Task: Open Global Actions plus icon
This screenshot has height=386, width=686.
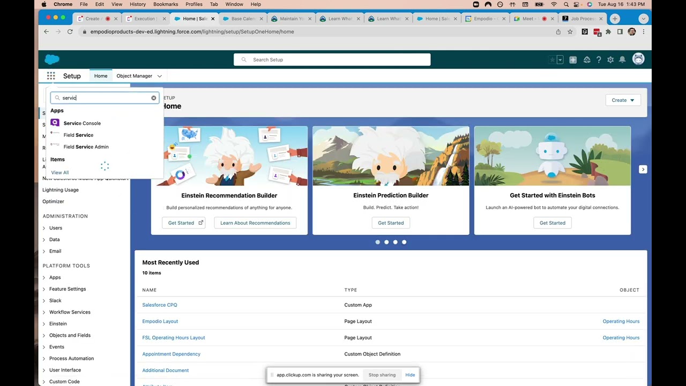Action: pos(573,60)
